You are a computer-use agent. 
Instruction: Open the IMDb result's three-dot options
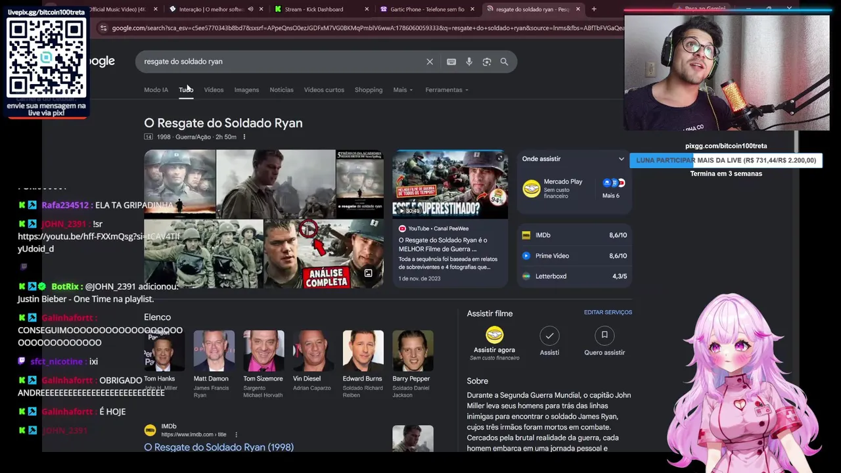pyautogui.click(x=236, y=434)
